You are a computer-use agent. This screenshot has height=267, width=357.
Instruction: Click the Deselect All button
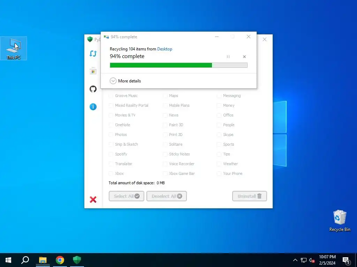coord(167,196)
